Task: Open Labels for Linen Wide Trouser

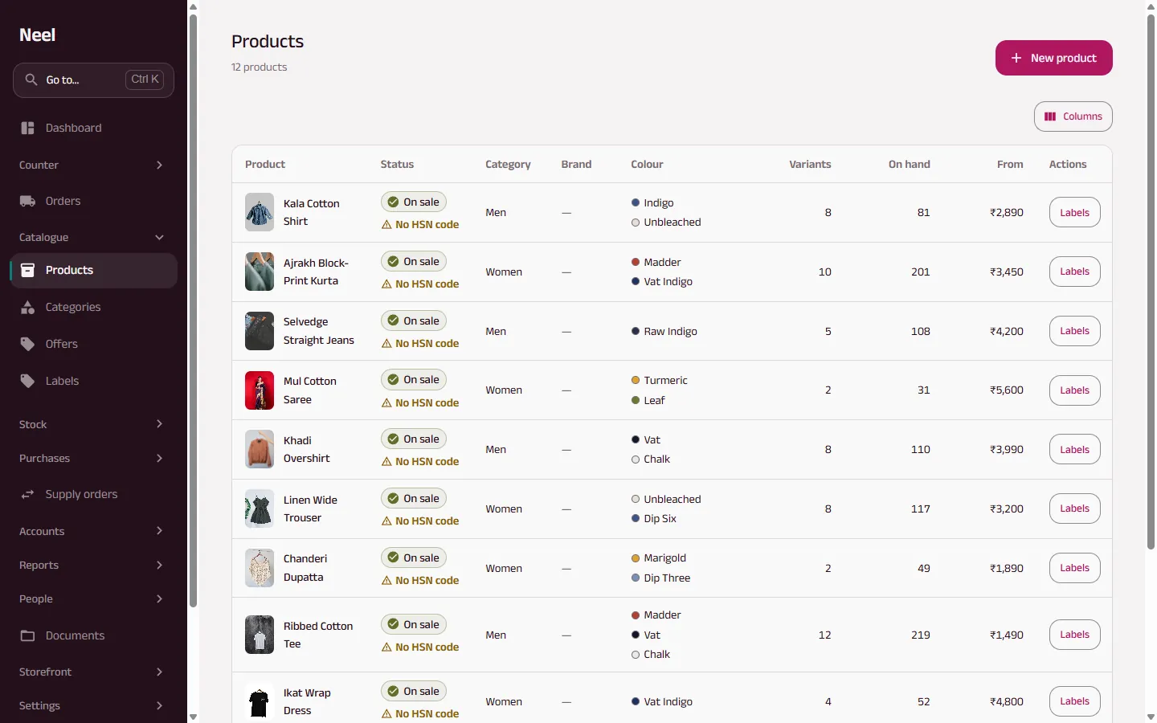Action: click(1074, 509)
